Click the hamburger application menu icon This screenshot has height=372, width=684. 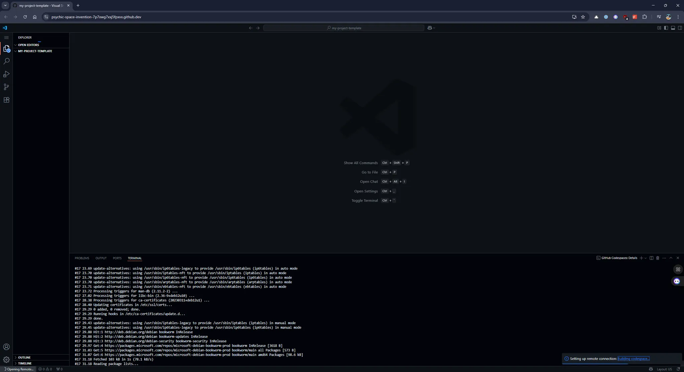pos(6,37)
